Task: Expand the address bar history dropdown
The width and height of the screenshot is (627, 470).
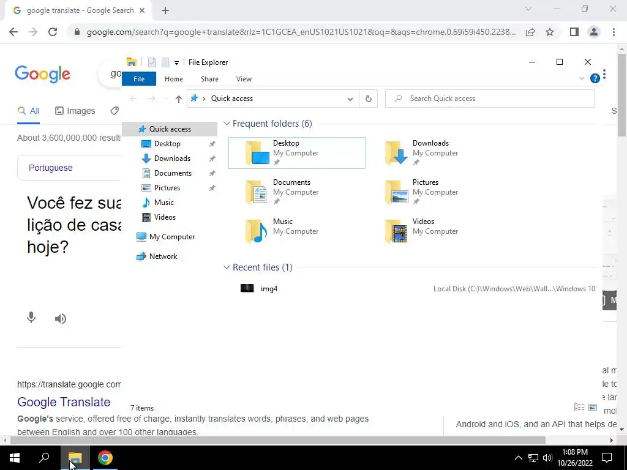Action: [x=350, y=99]
